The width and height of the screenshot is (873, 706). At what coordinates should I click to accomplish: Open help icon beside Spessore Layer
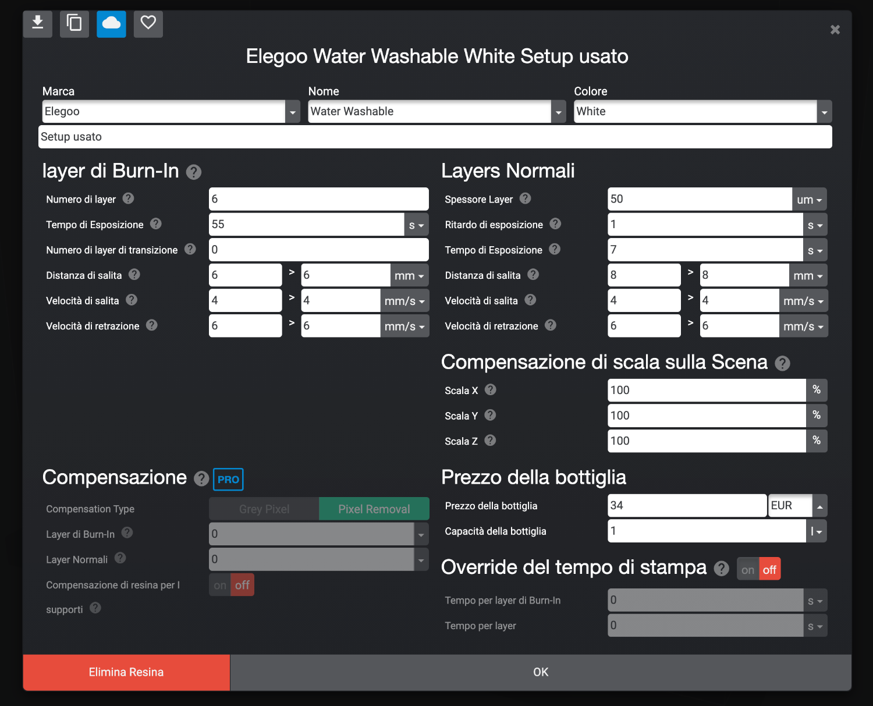pos(525,198)
